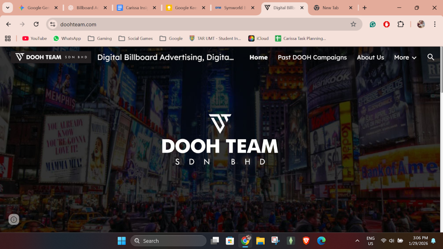Click the info circle icon at lower left
This screenshot has height=249, width=443.
point(13,219)
